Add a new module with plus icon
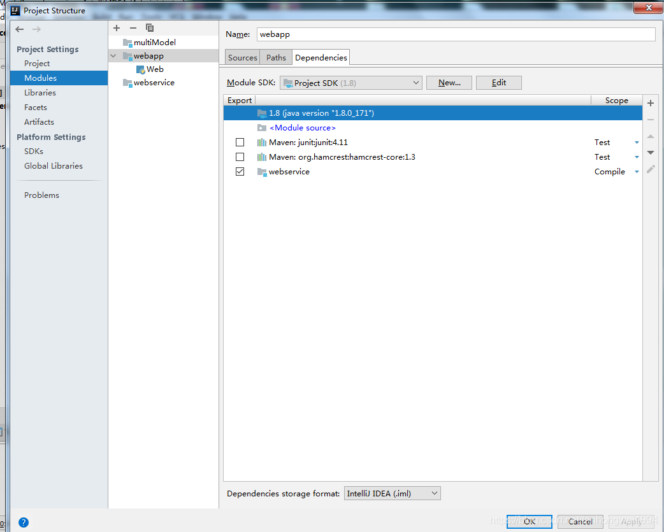This screenshot has width=664, height=532. (x=117, y=28)
